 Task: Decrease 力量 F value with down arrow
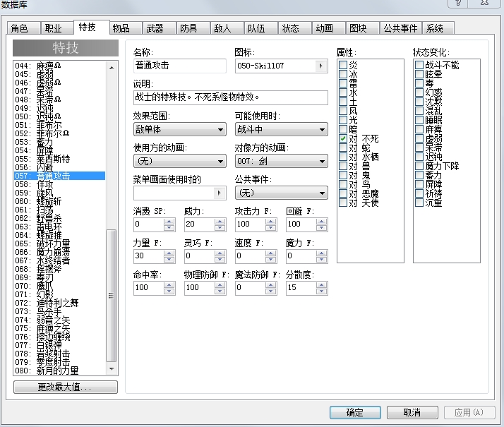click(x=169, y=259)
